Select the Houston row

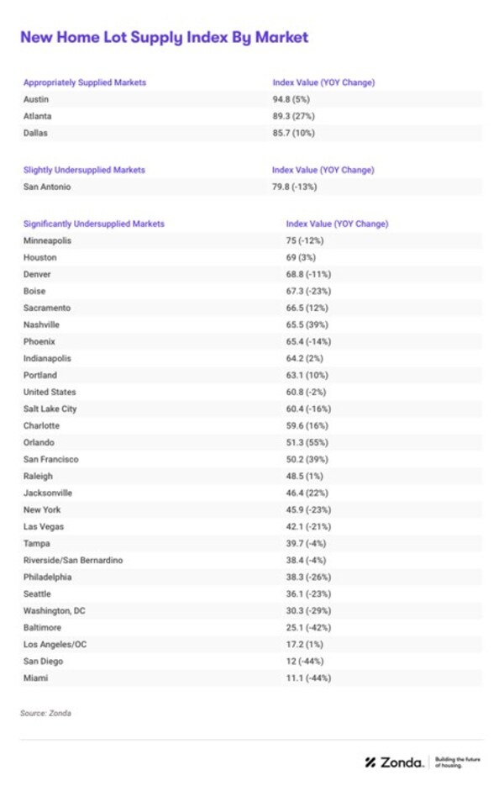pos(250,257)
